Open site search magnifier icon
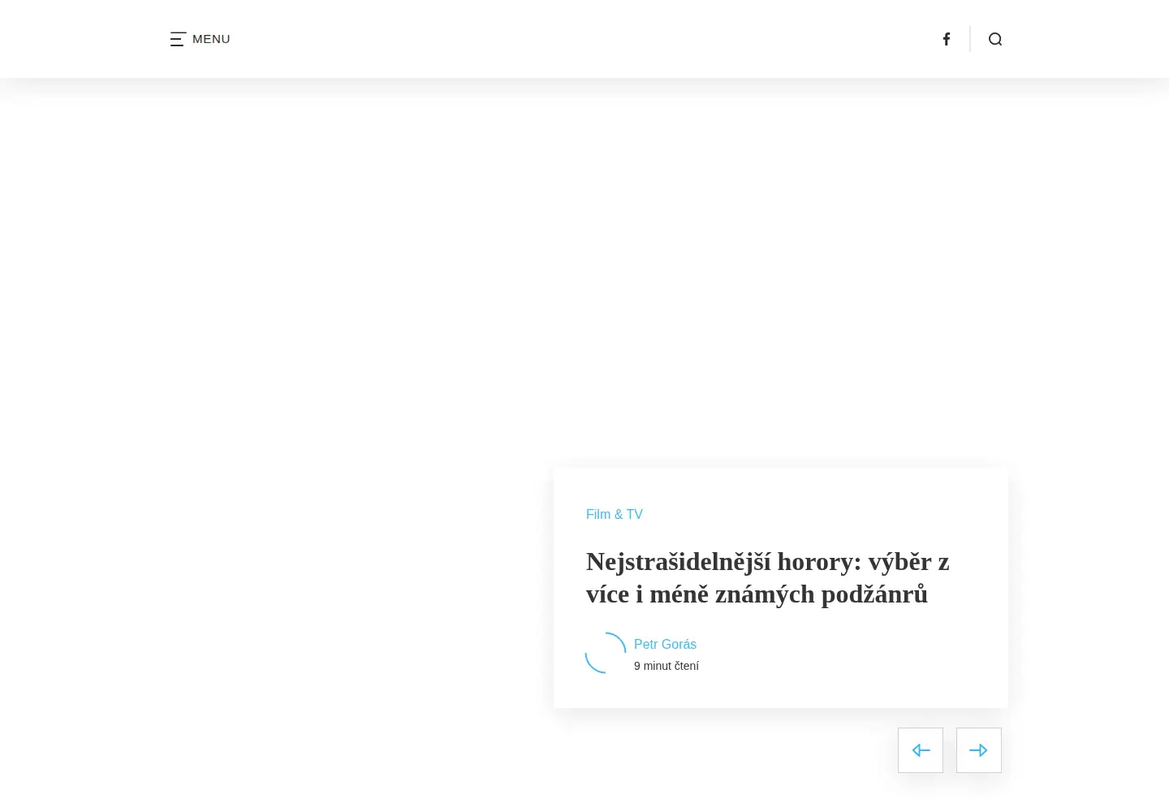The width and height of the screenshot is (1169, 812). click(995, 39)
